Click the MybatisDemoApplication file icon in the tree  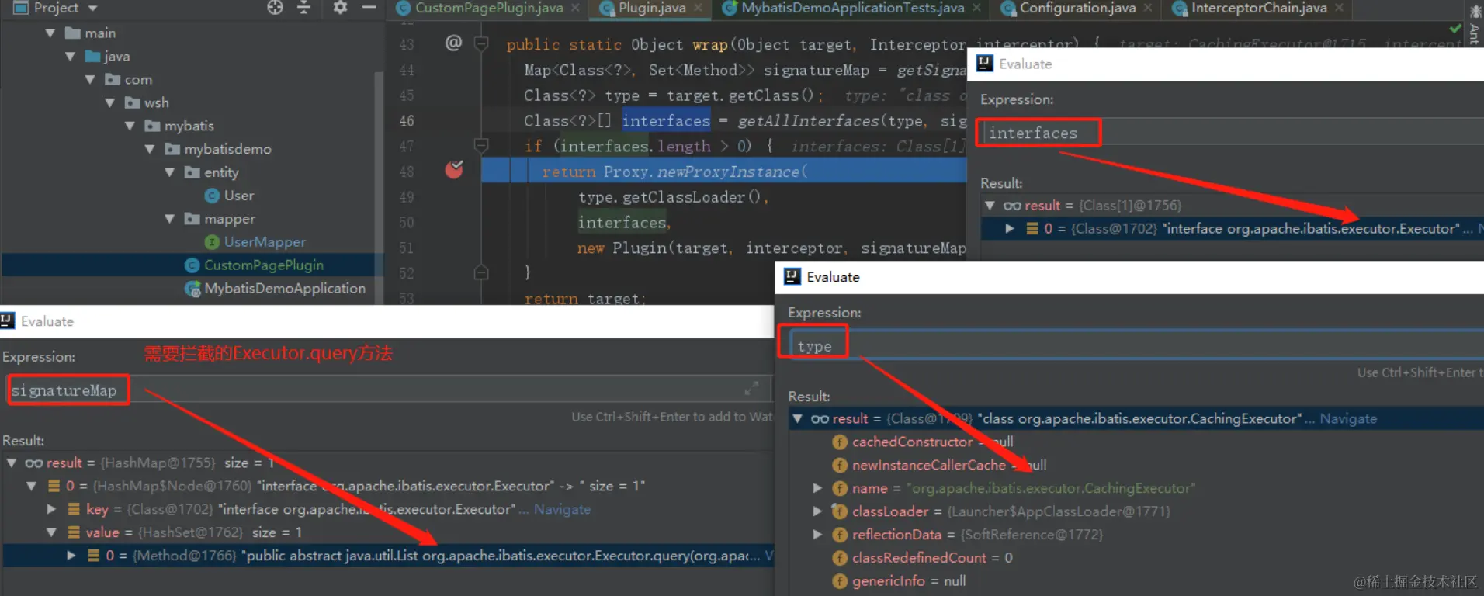[x=192, y=289]
